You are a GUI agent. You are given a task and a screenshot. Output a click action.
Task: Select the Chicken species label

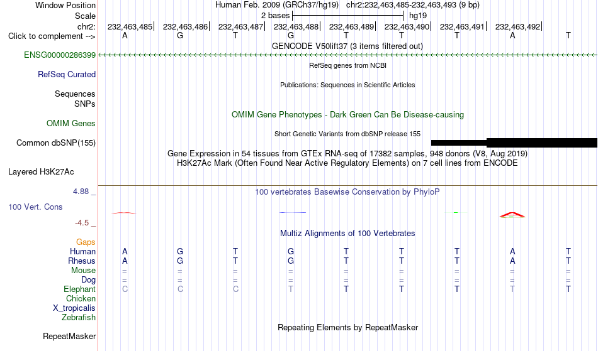[x=81, y=298]
